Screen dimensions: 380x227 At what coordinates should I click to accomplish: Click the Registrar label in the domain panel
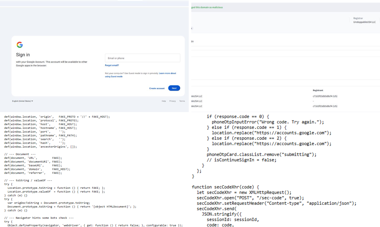point(358,18)
